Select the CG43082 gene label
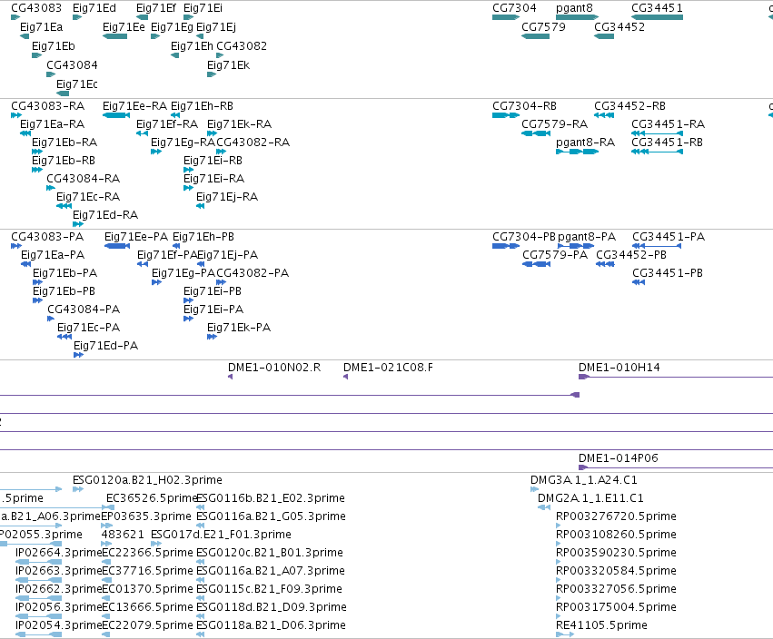Viewport: 773px width, 639px height. pos(242,46)
